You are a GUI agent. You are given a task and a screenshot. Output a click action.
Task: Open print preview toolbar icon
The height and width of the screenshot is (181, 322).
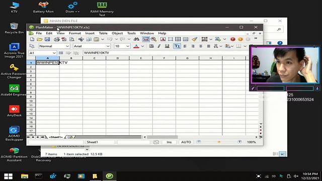click(x=71, y=39)
